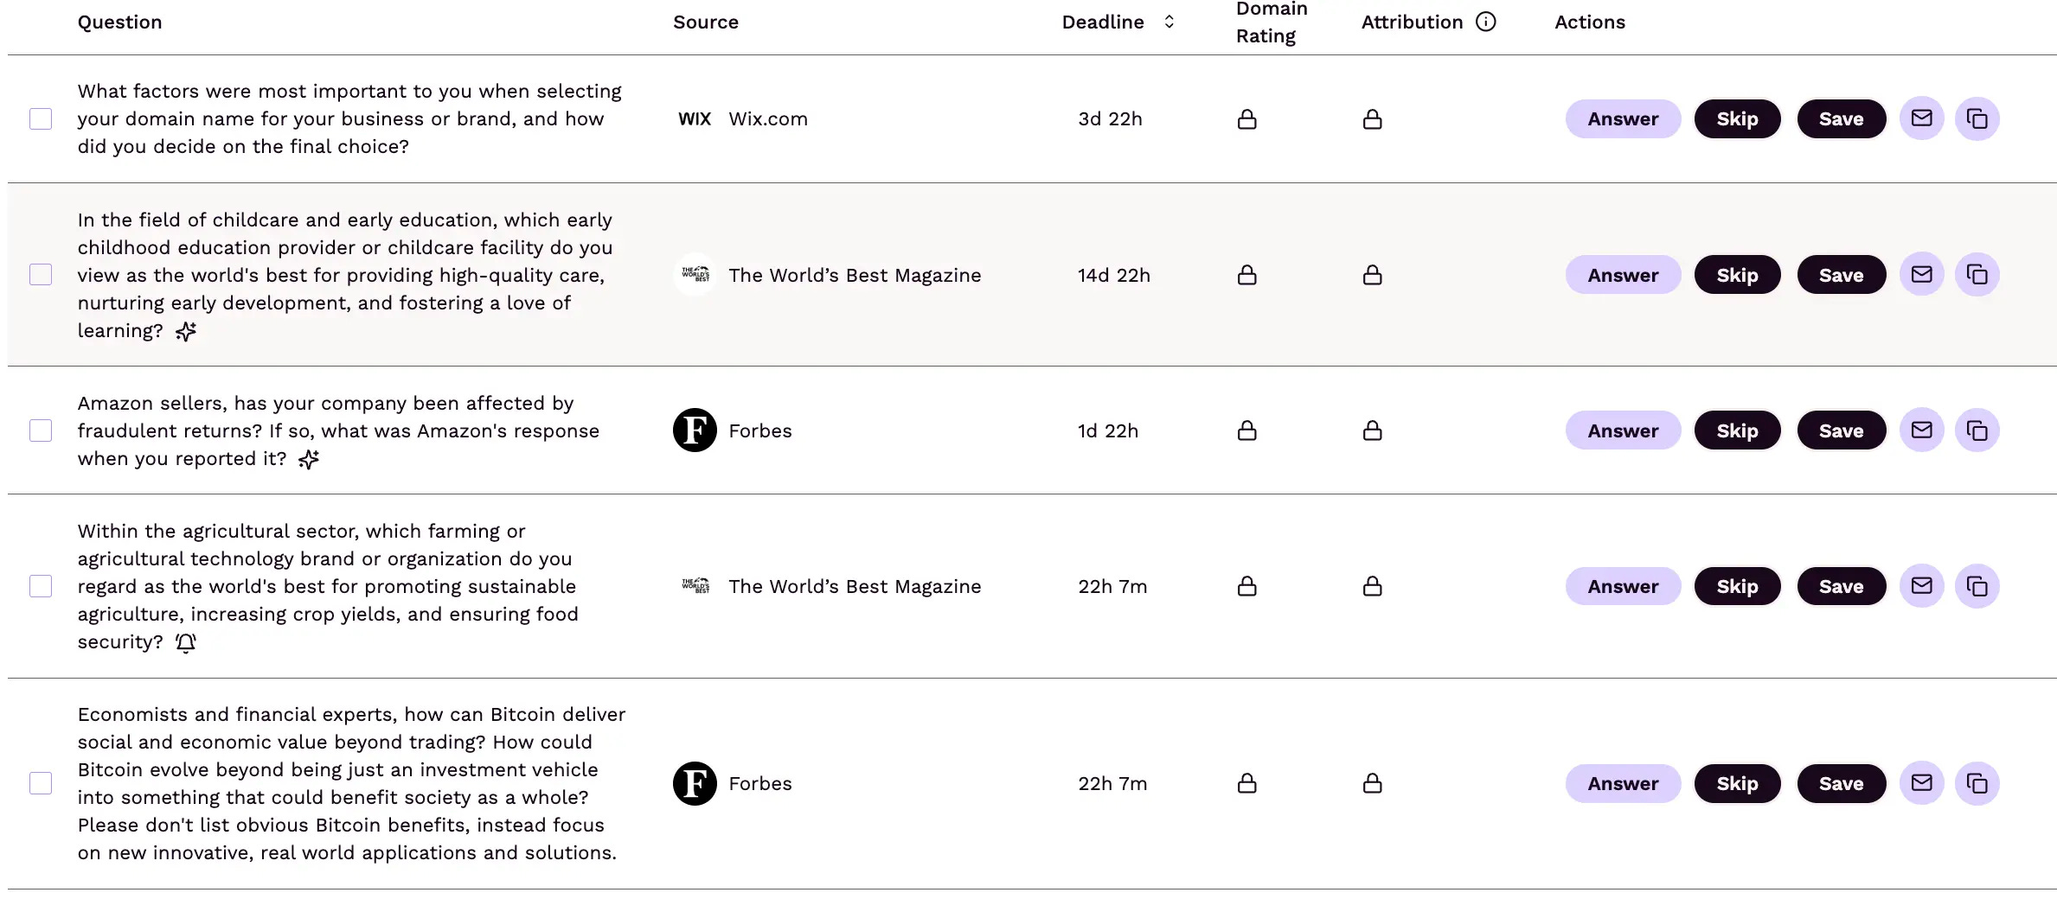Click the Domain Rating column header
2057x899 pixels.
click(x=1271, y=22)
